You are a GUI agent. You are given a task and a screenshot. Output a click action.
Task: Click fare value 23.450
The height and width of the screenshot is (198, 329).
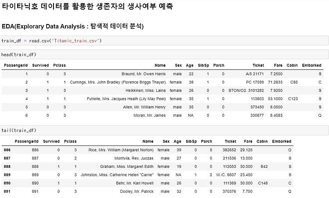(246, 175)
